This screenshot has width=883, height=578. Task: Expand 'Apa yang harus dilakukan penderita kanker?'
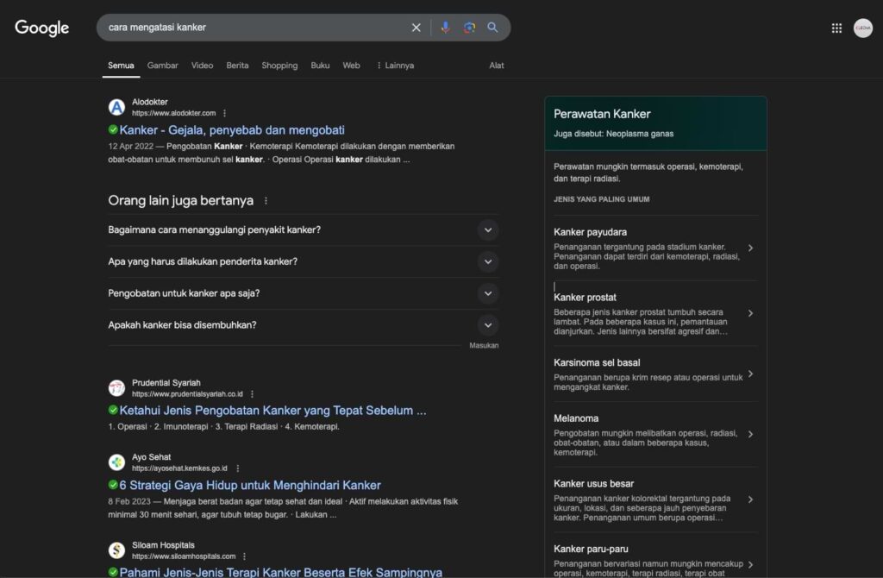303,261
